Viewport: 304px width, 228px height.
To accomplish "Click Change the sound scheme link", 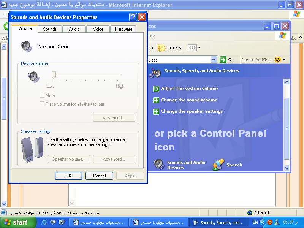I will (189, 100).
